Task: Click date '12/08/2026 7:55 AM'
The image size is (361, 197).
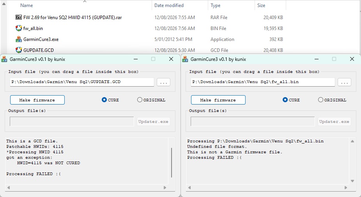Action: [x=175, y=17]
